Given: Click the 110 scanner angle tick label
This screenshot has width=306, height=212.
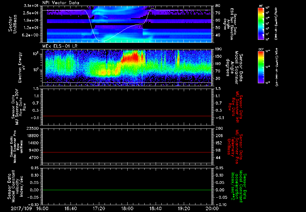Looking at the screenshot, I should (x=218, y=64).
